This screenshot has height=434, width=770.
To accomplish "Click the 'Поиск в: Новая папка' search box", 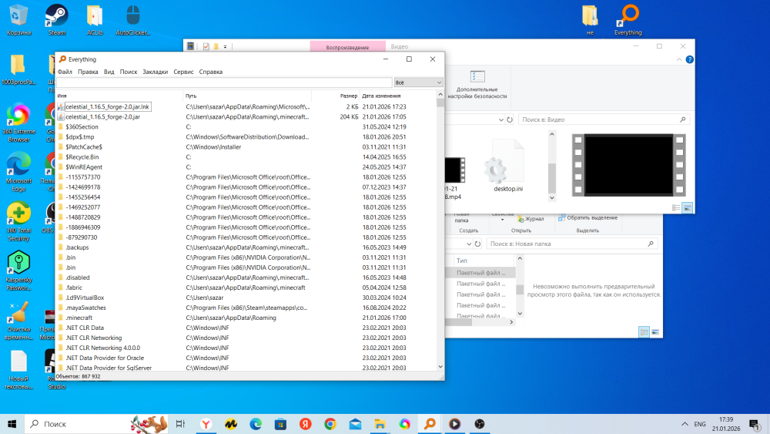I will coord(572,244).
